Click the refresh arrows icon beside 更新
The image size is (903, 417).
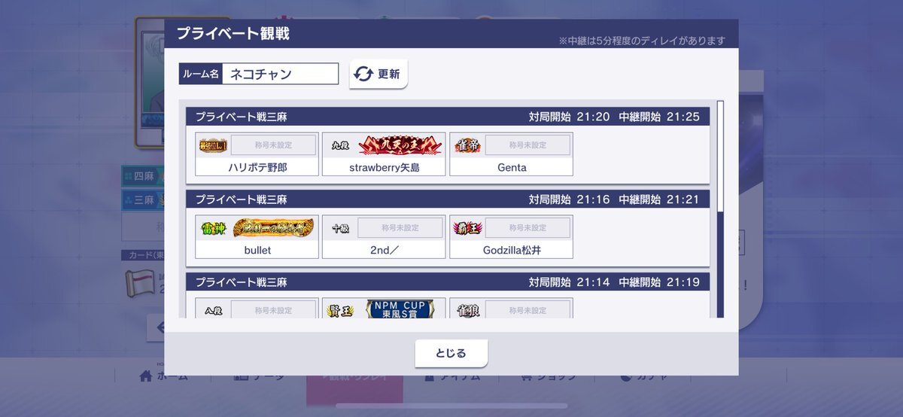pyautogui.click(x=363, y=75)
